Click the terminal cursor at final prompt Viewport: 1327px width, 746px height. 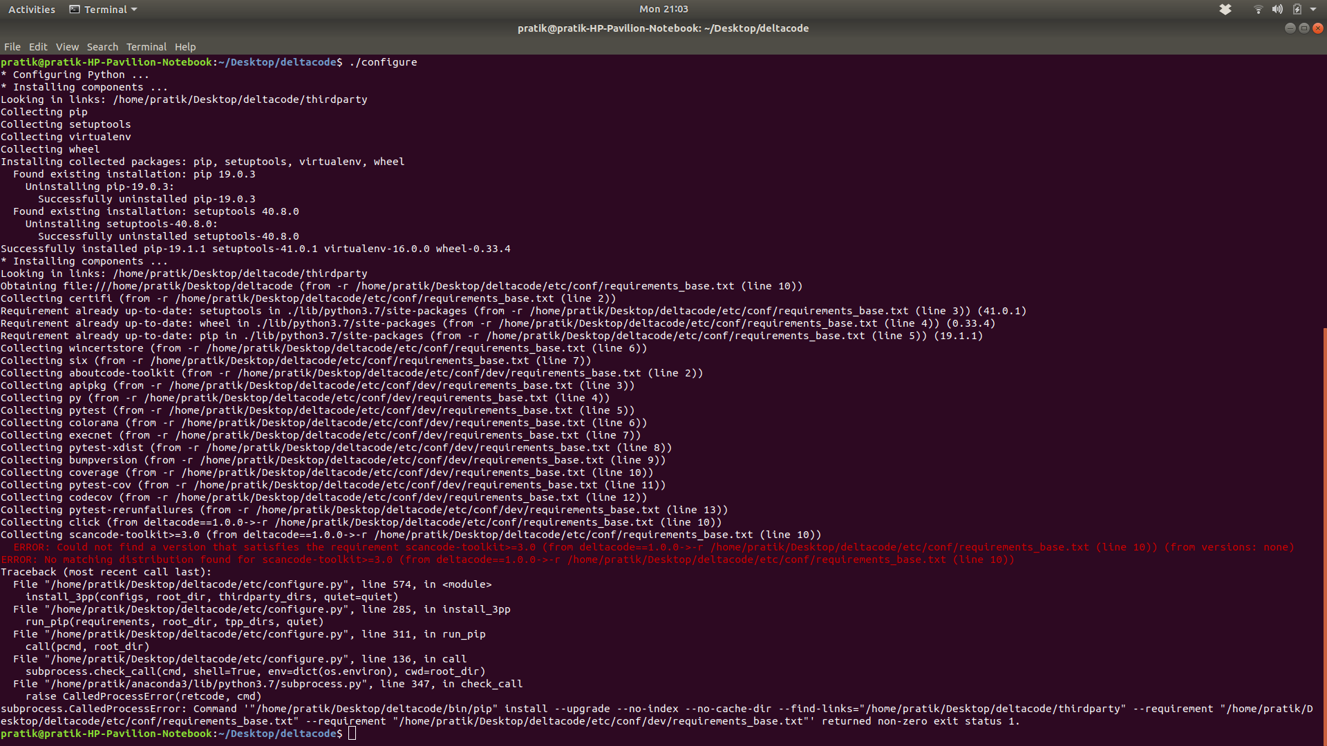tap(352, 734)
